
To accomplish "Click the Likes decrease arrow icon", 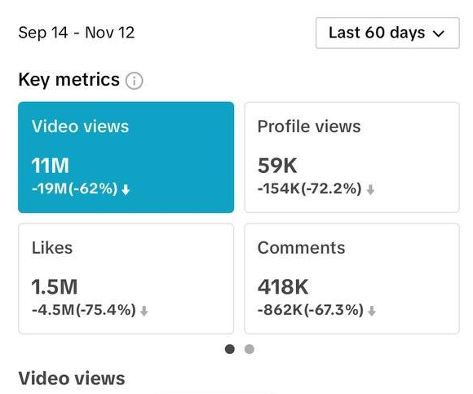I will [x=144, y=311].
